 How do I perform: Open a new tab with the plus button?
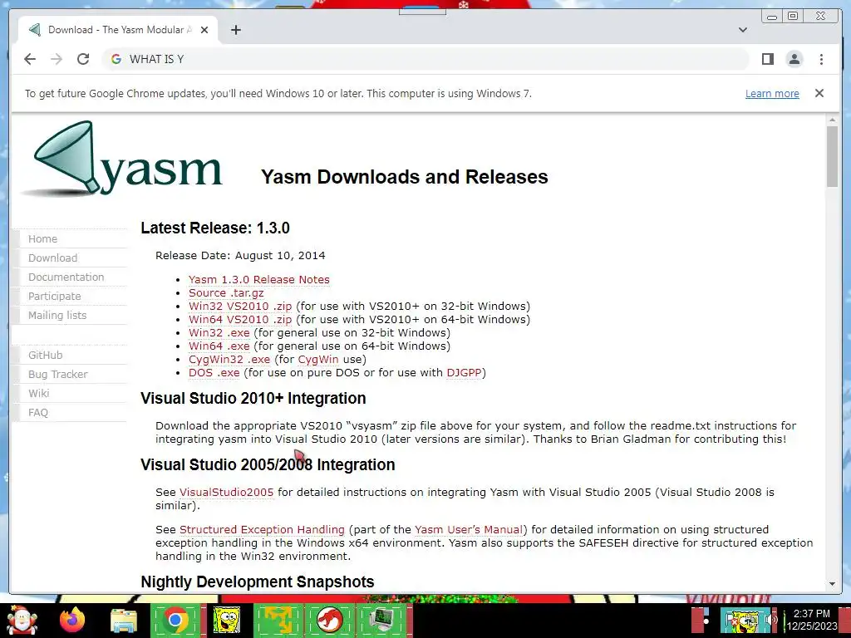click(235, 30)
